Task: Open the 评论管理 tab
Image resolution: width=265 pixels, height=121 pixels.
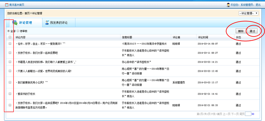Action: coord(26,22)
